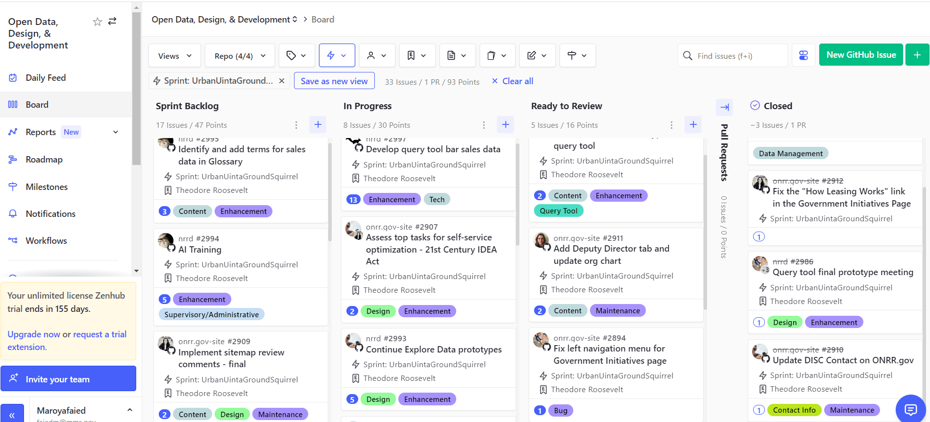The image size is (930, 422).
Task: Star the Open Data workspace as favorite
Action: click(x=97, y=22)
